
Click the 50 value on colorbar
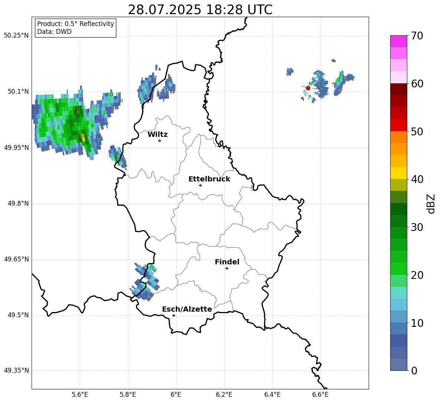click(x=417, y=131)
